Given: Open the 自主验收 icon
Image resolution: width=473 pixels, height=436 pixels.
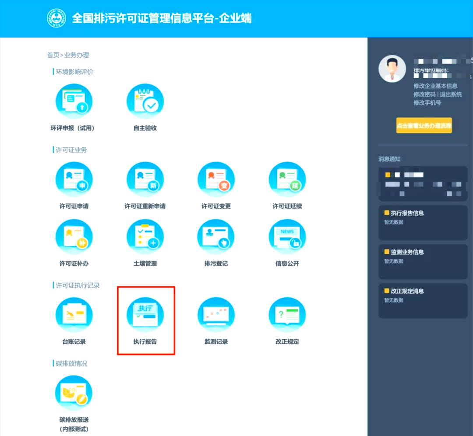Looking at the screenshot, I should 145,101.
